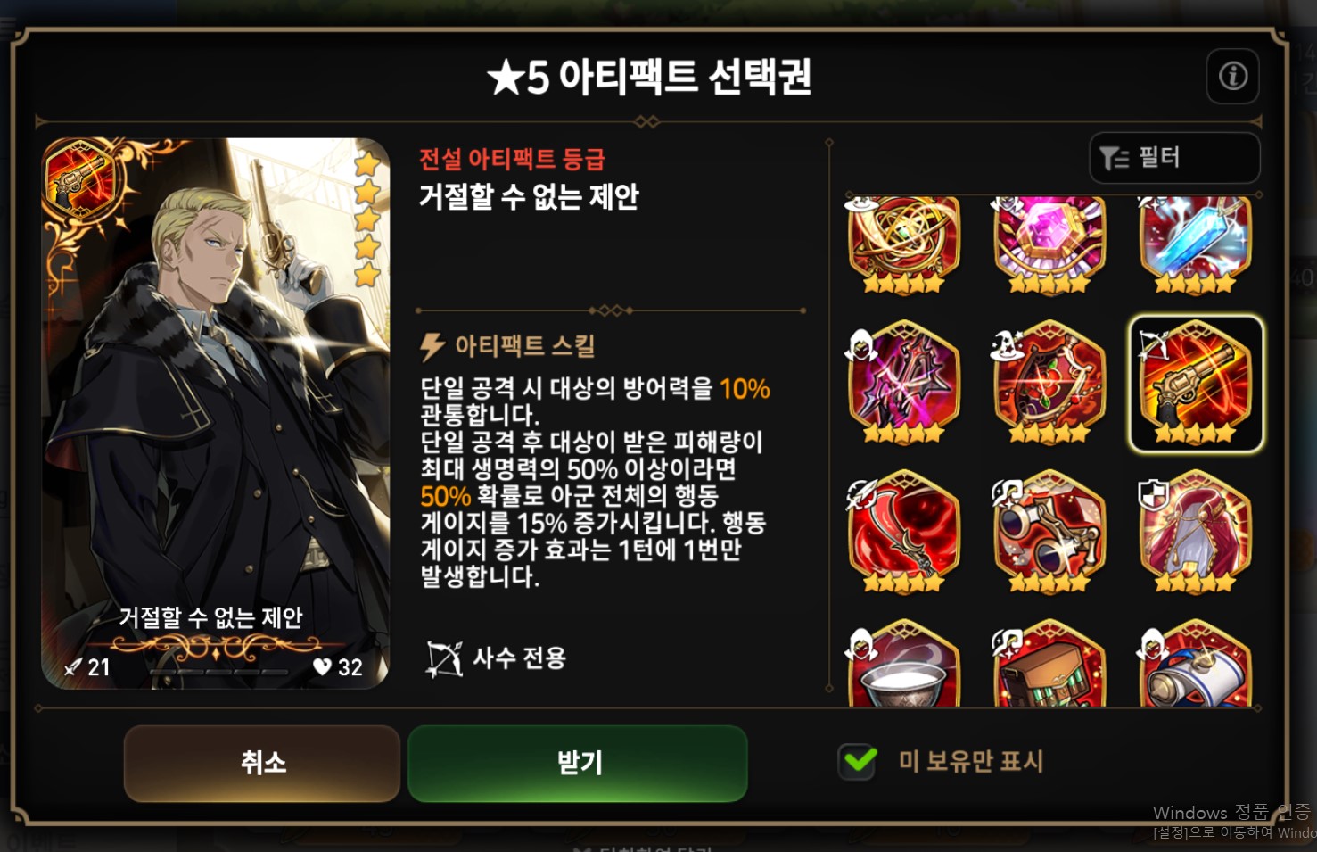Toggle the 미 보유만 표시 checkbox

[x=859, y=761]
